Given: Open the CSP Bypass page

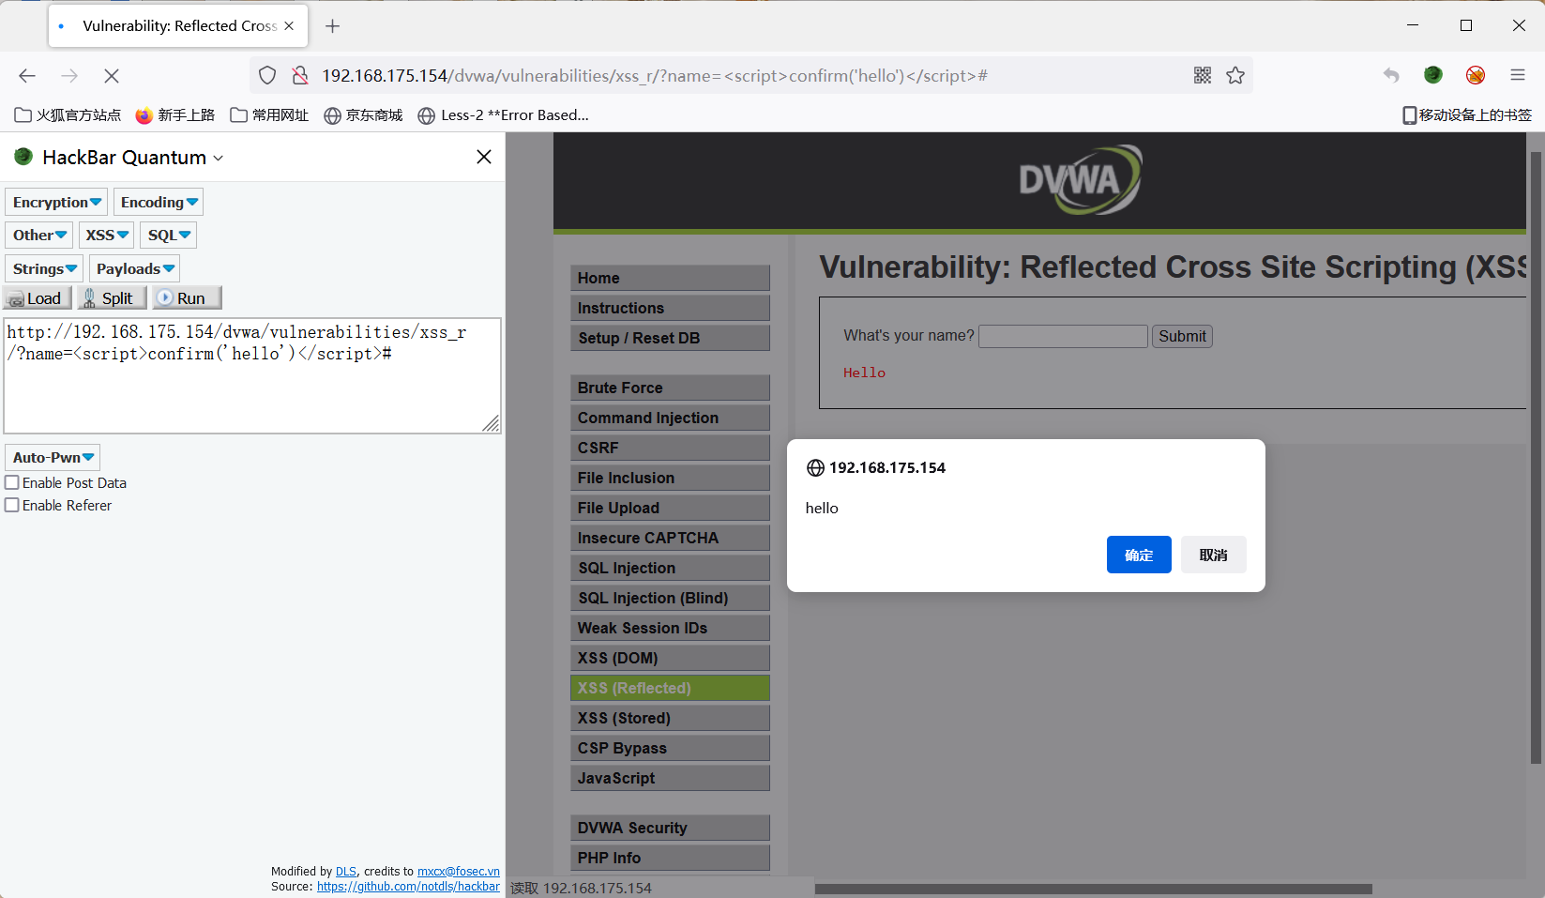Looking at the screenshot, I should (670, 748).
